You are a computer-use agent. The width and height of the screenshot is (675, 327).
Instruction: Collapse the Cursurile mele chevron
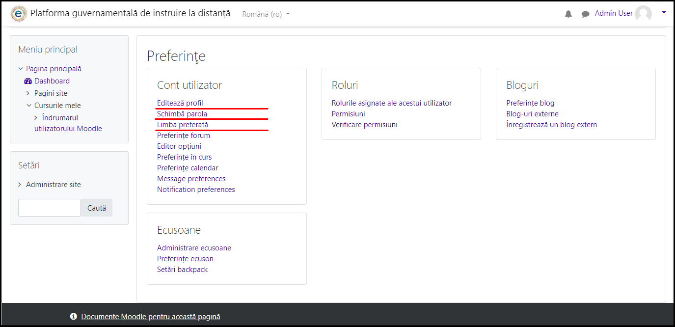coord(28,106)
